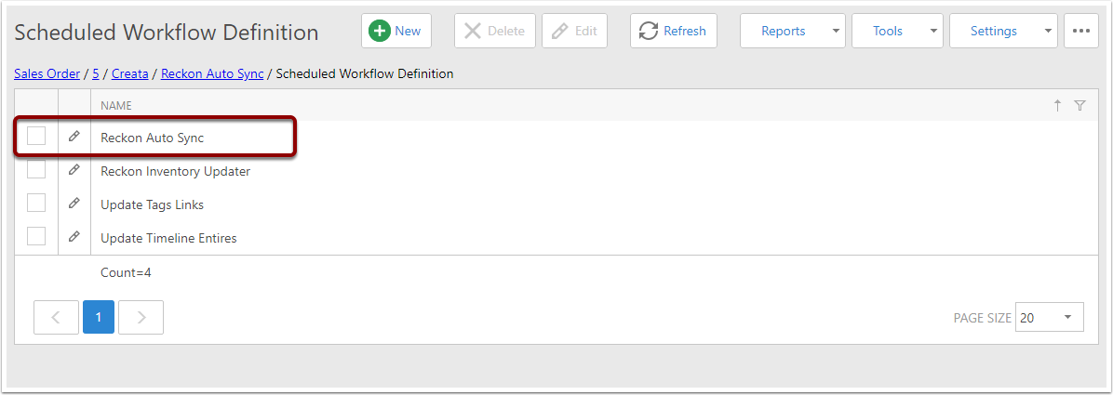
Task: Open the Settings menu
Action: [1003, 32]
